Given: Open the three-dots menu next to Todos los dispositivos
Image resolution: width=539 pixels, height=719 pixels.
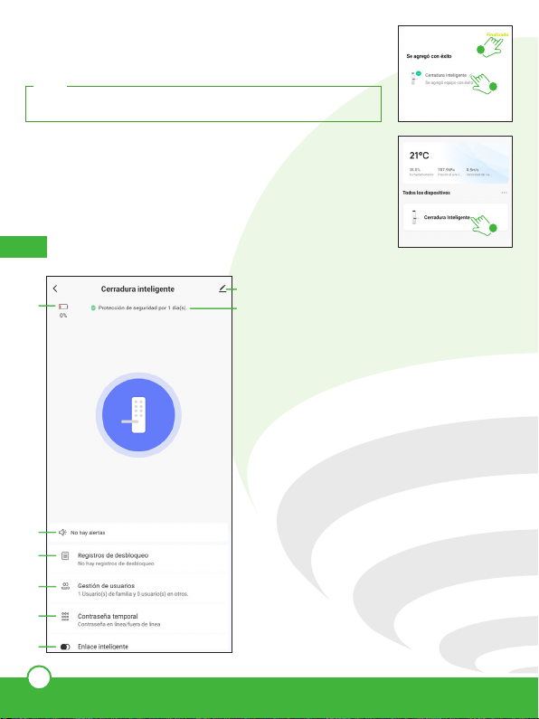Looking at the screenshot, I should click(504, 193).
